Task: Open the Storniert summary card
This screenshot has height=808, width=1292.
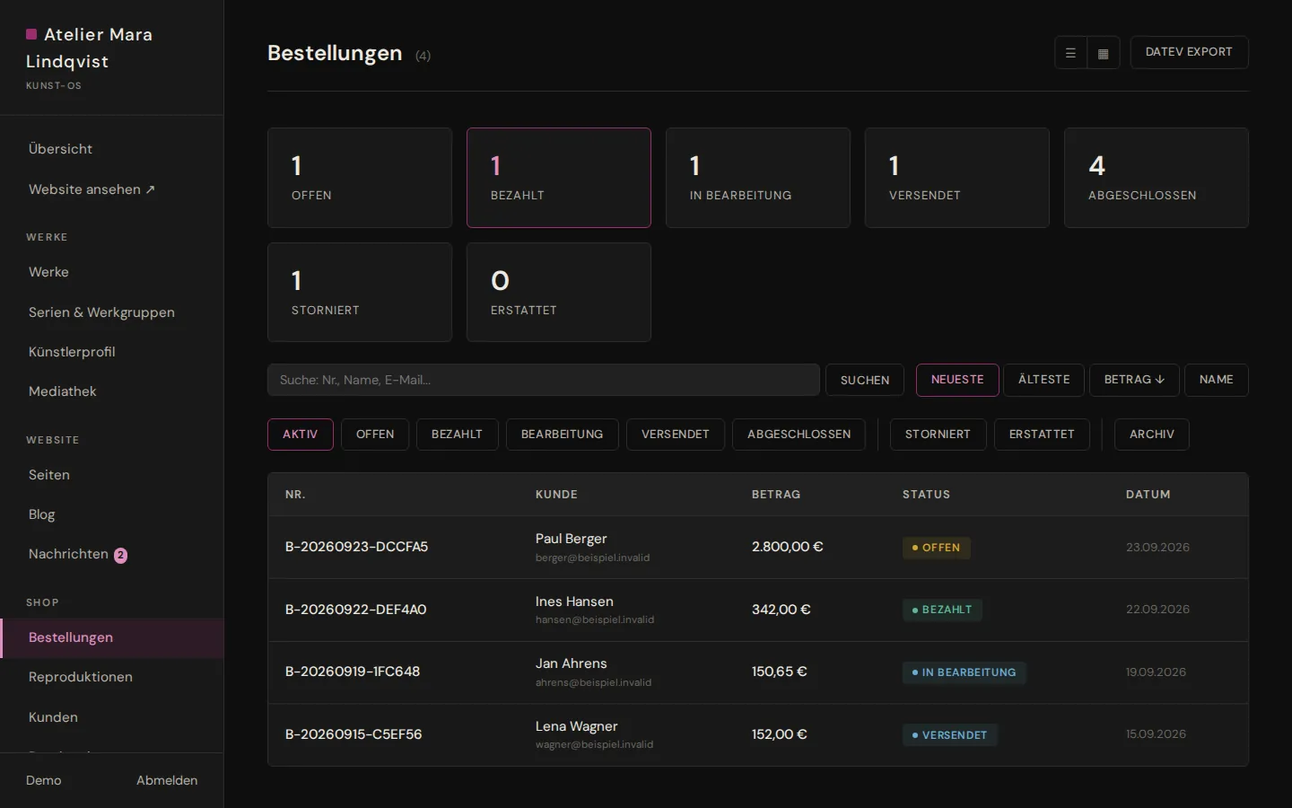Action: tap(360, 292)
